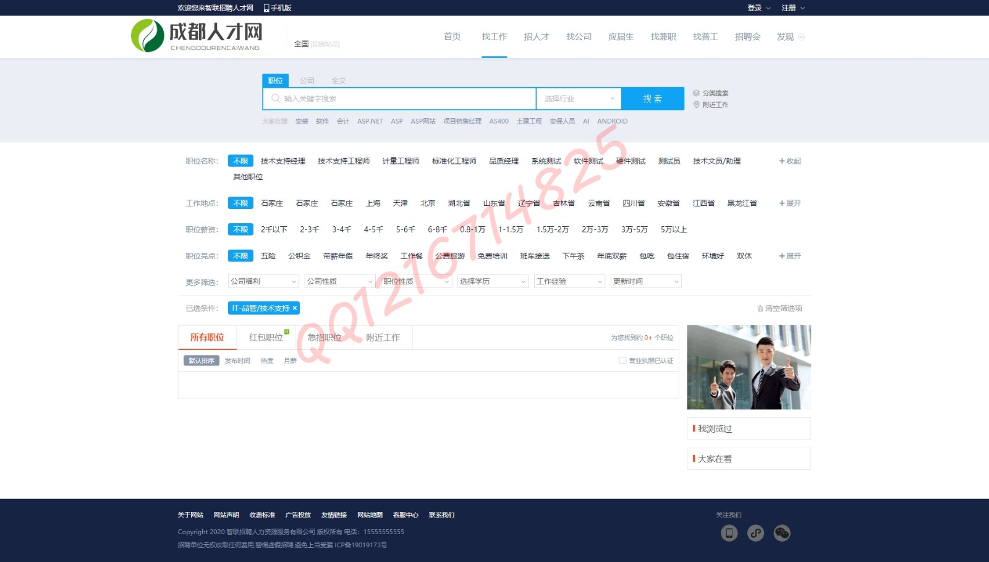Image resolution: width=989 pixels, height=562 pixels.
Task: Click the trash icon to clear filters
Action: [x=760, y=309]
